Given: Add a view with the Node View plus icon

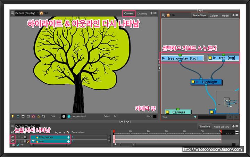Looking at the screenshot, I should [x=233, y=15].
